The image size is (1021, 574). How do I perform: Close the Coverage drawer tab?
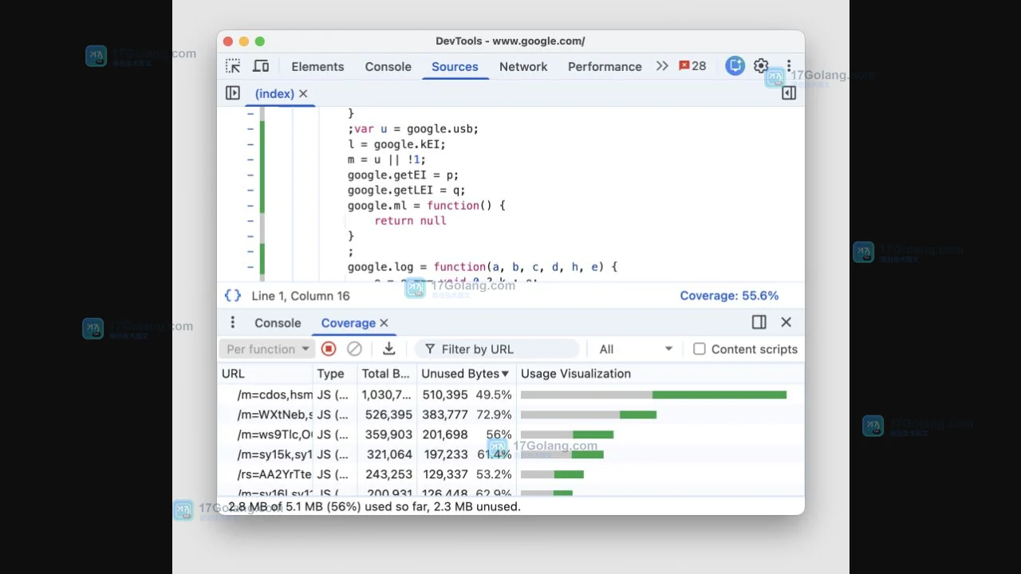384,323
